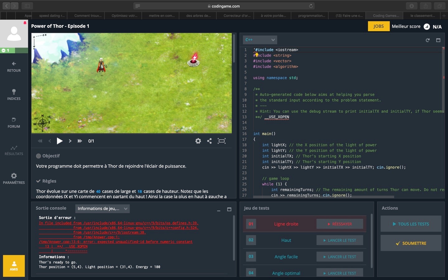Image resolution: width=448 pixels, height=280 pixels.
Task: Click the red notification bell
Action: tap(25, 23)
